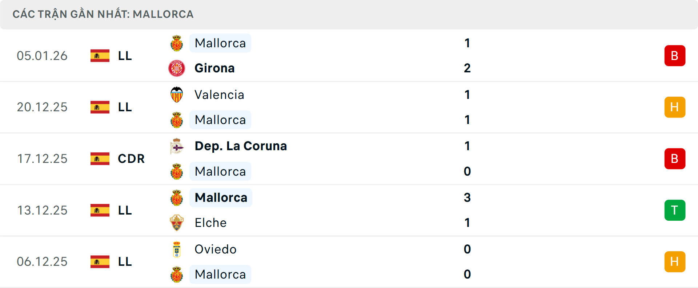Click red B badge for La Coruna match
The image size is (698, 288).
675,159
